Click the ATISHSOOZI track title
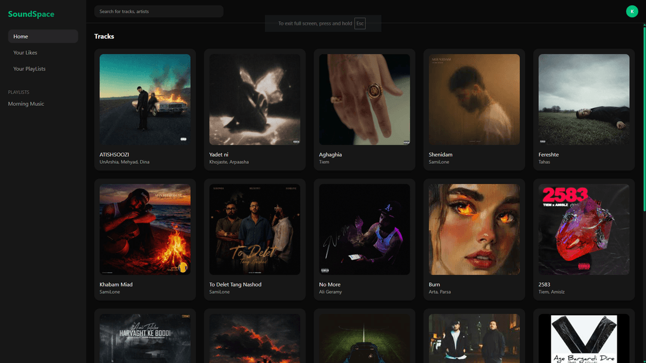 (114, 154)
